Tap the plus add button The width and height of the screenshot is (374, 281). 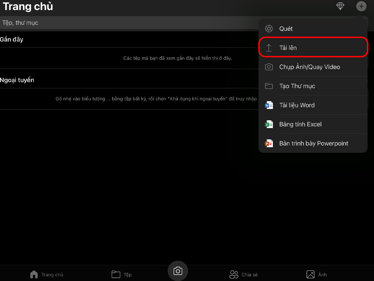tap(361, 6)
